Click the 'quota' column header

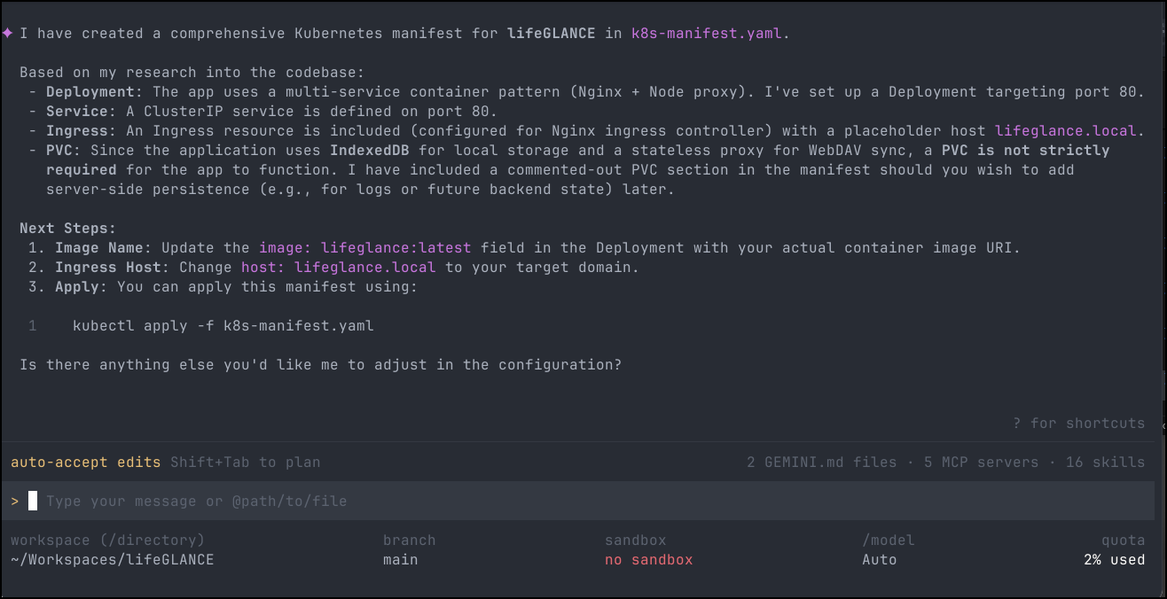pos(1124,541)
